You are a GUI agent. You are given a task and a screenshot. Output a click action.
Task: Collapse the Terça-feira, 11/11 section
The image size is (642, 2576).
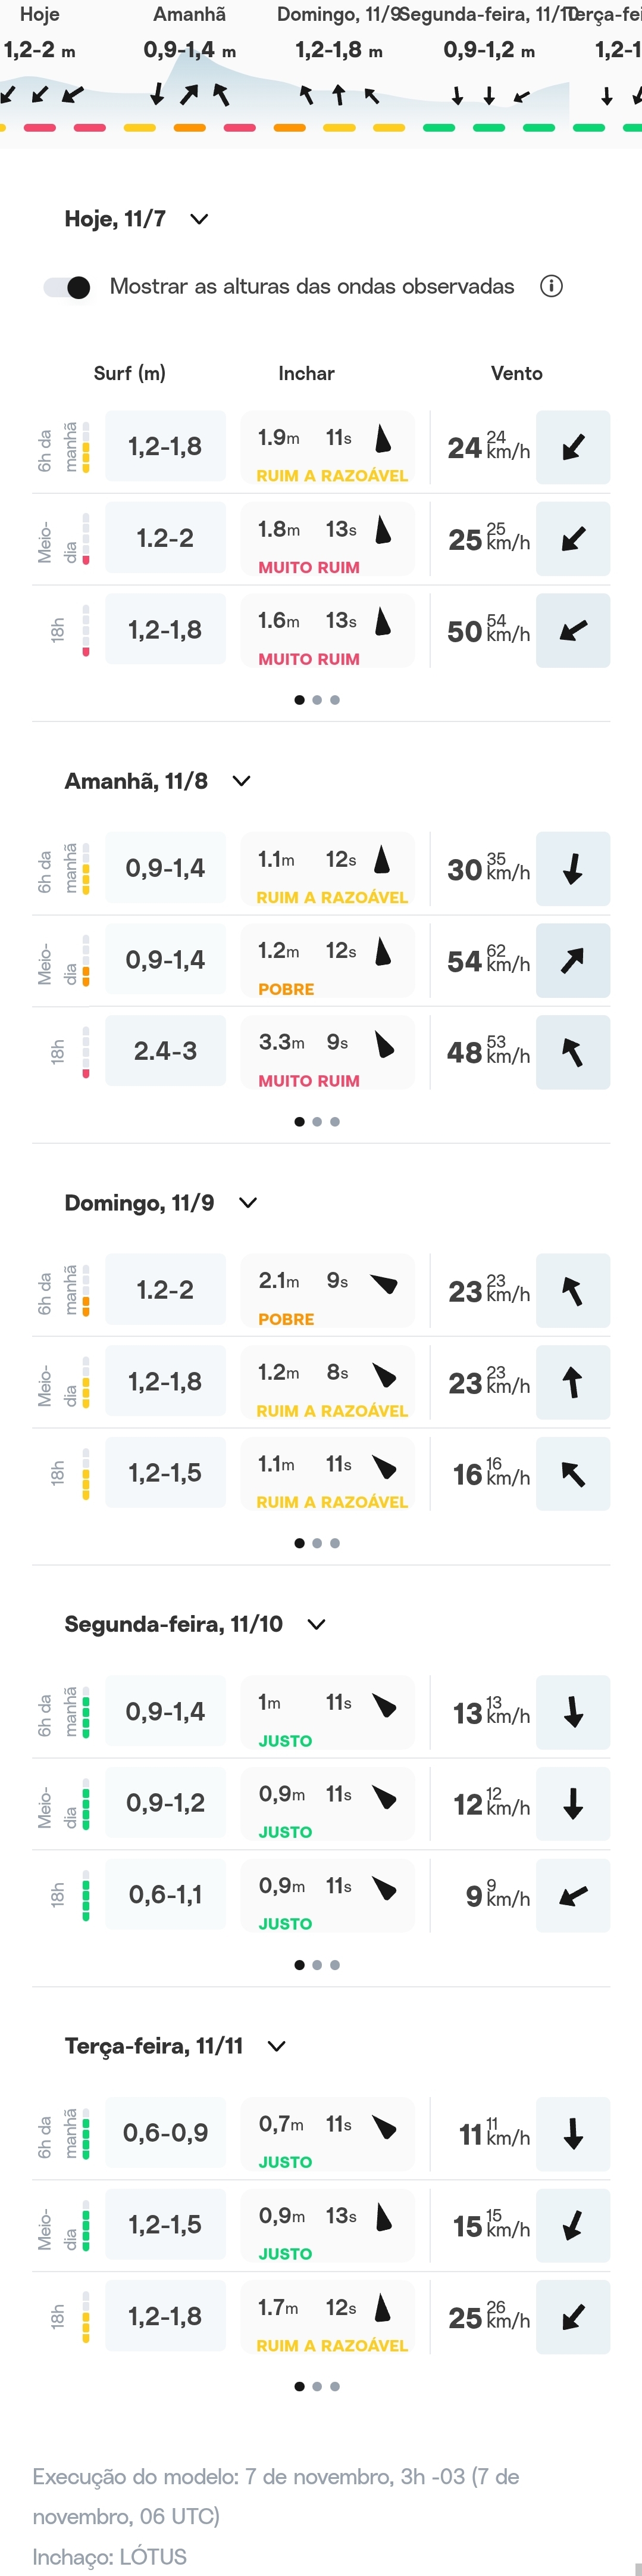point(278,2046)
